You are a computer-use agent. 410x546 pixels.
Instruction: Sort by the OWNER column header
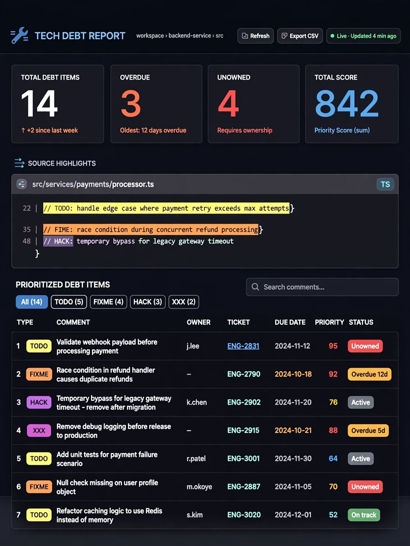[x=199, y=322]
